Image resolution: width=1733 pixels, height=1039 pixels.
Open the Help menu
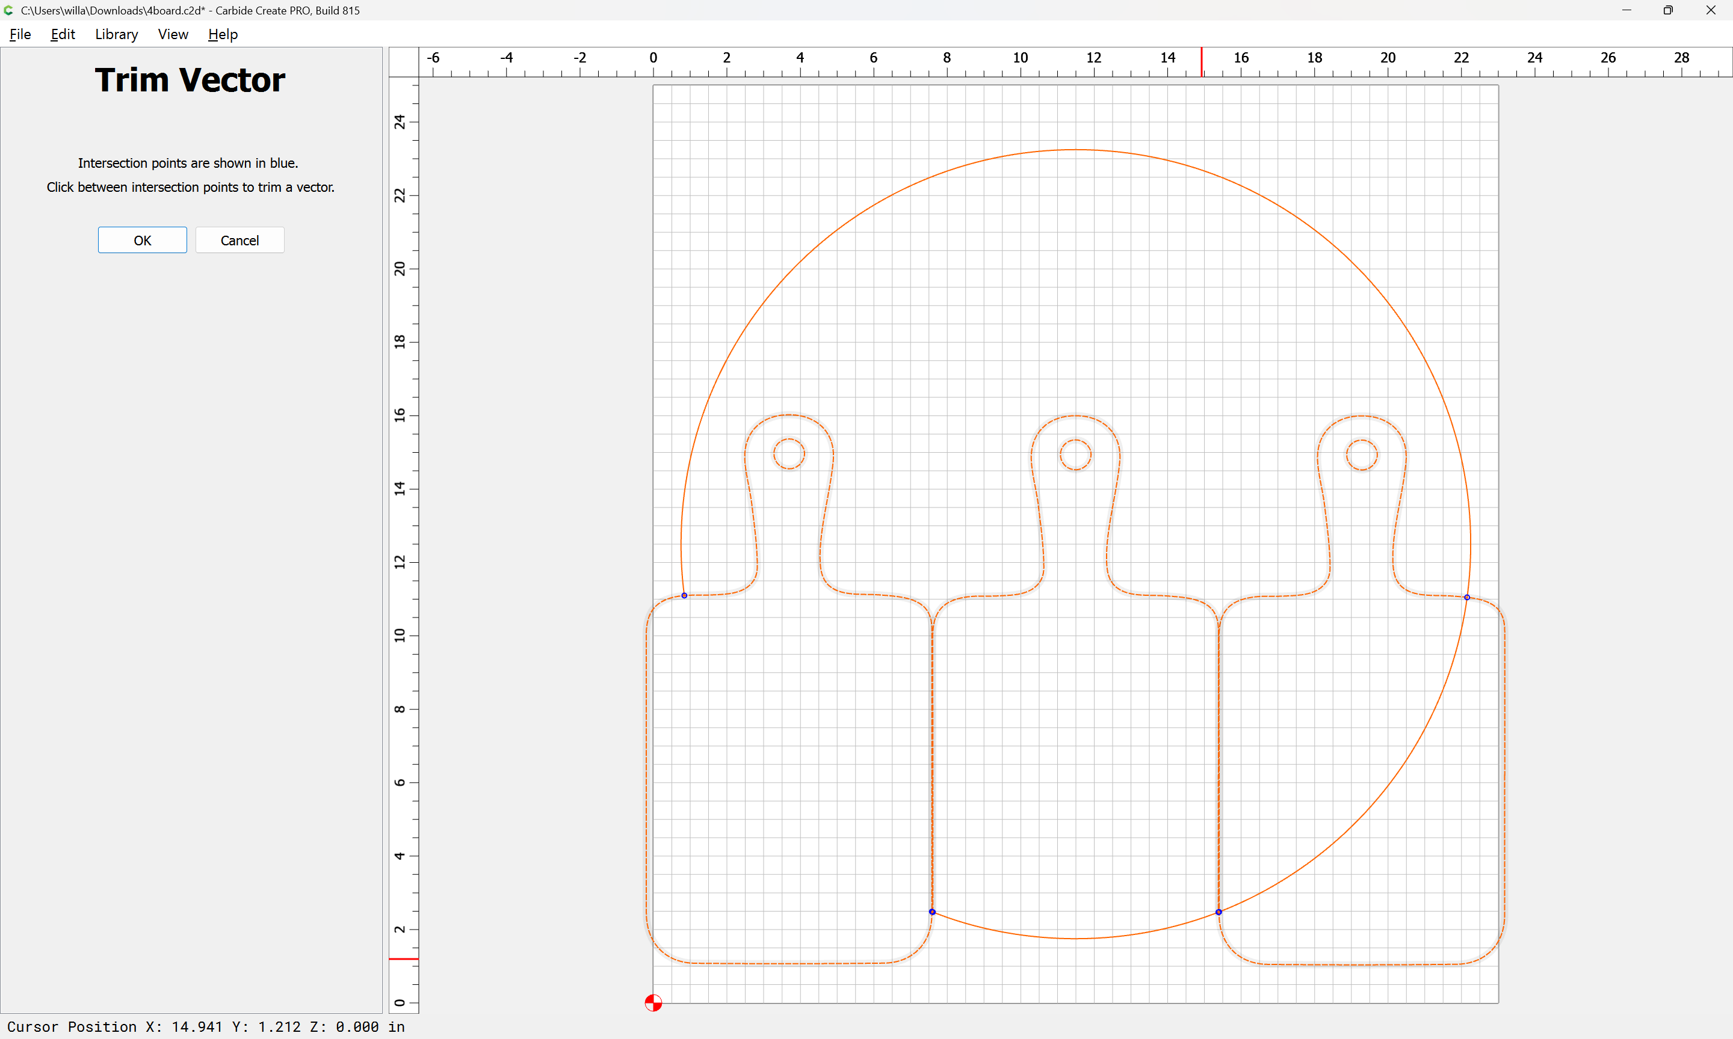pyautogui.click(x=223, y=34)
